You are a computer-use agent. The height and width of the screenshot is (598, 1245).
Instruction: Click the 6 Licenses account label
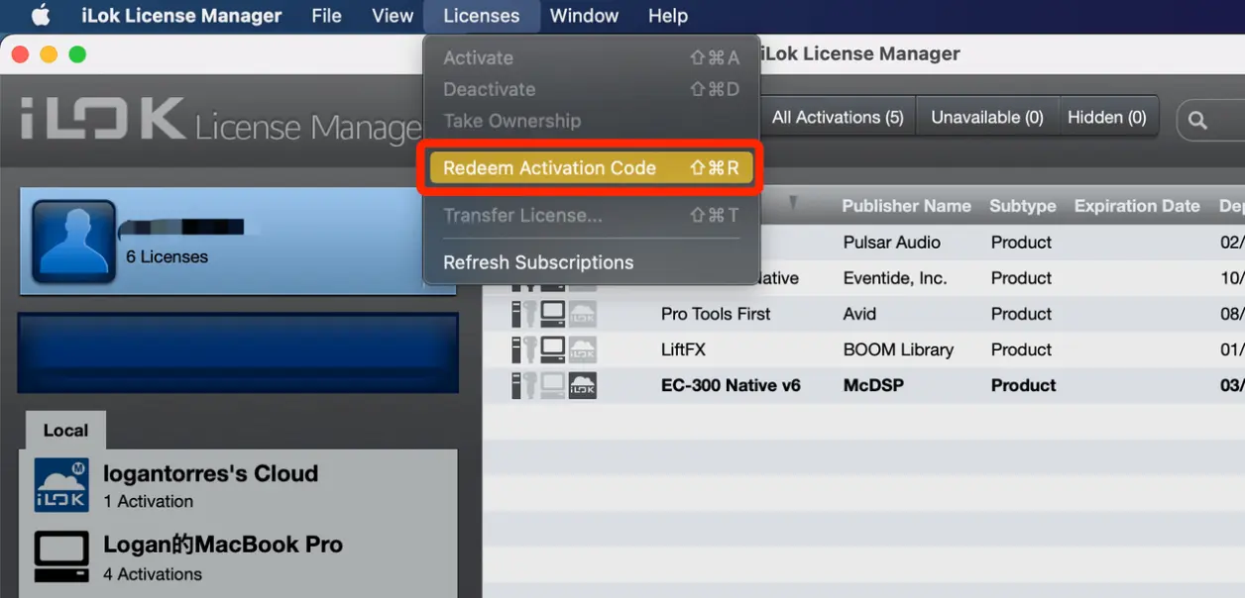pos(167,256)
